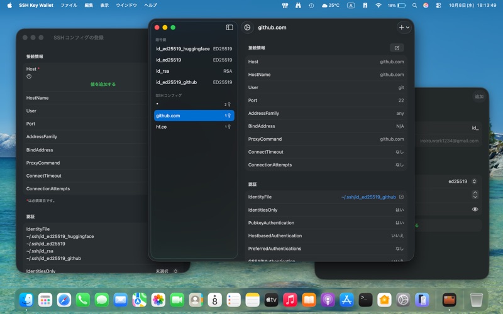The image size is (503, 314).
Task: Open Mail from the Dock
Action: click(121, 300)
